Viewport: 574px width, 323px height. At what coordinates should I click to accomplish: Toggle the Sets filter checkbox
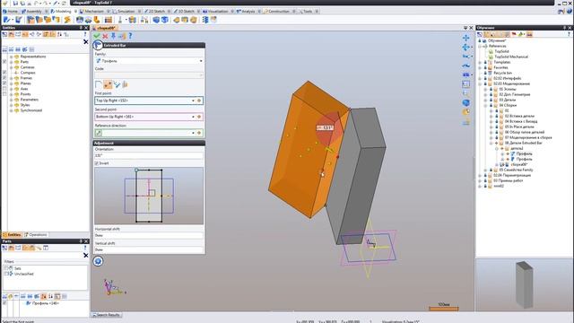6,268
